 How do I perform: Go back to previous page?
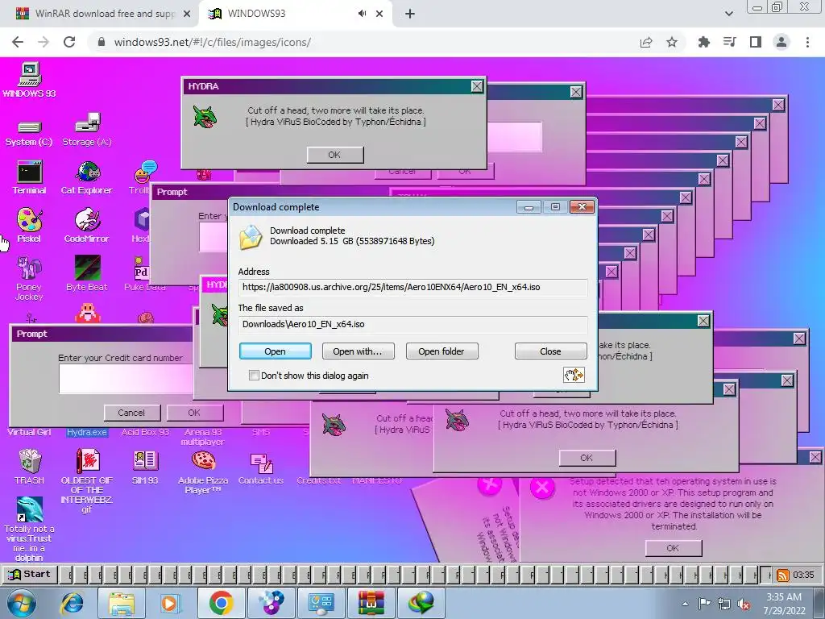(18, 42)
